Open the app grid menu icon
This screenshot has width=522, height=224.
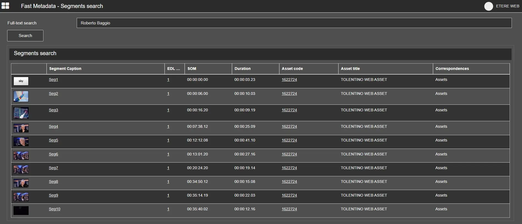coord(5,6)
